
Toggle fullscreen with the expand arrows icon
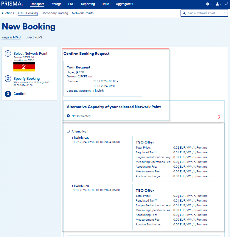pyautogui.click(x=226, y=4)
